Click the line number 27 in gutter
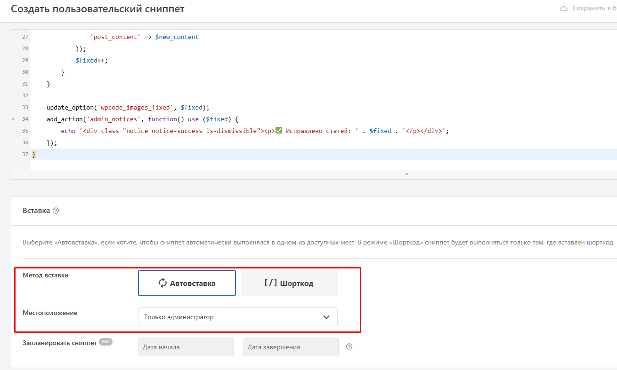Viewport: 617px width, 370px height. point(25,37)
